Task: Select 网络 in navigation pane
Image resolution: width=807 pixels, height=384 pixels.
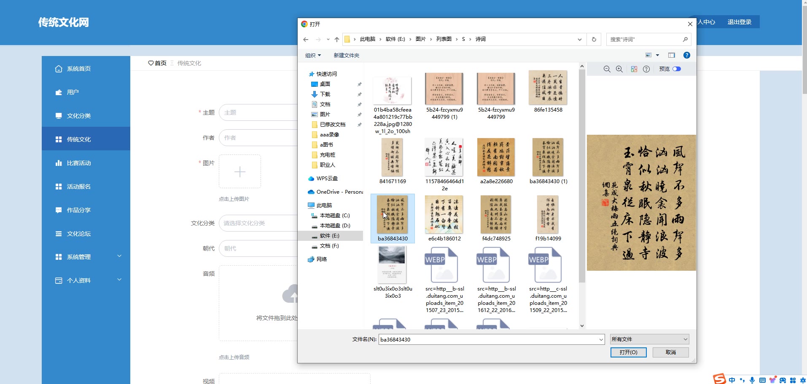Action: click(321, 259)
